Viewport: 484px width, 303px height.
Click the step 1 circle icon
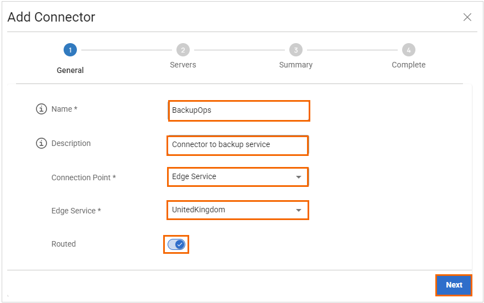70,50
